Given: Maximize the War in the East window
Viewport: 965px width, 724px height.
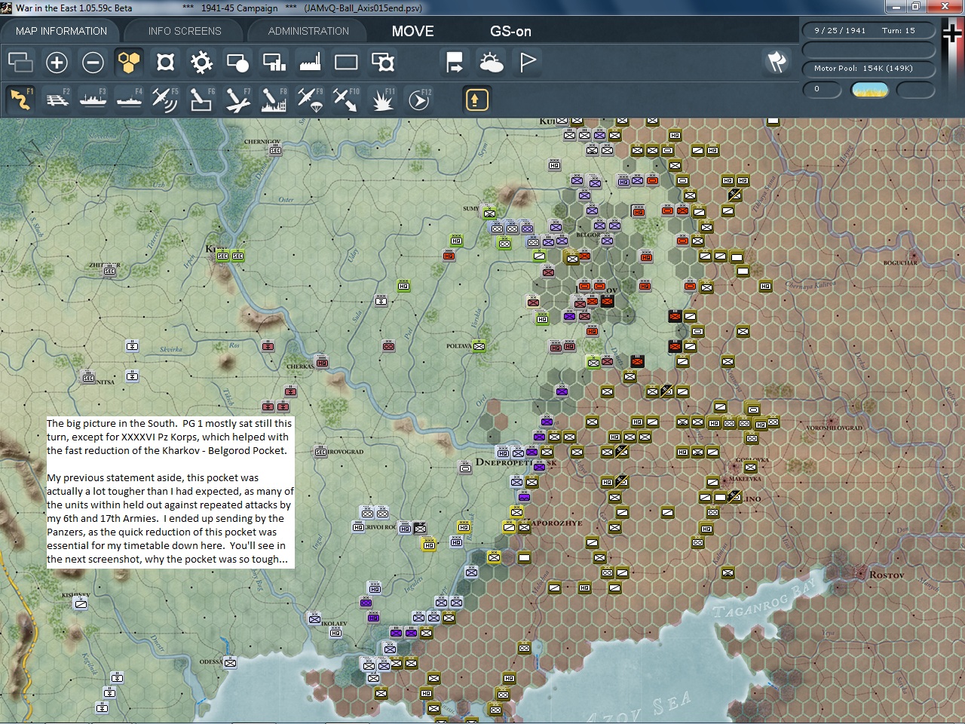Looking at the screenshot, I should click(x=915, y=7).
